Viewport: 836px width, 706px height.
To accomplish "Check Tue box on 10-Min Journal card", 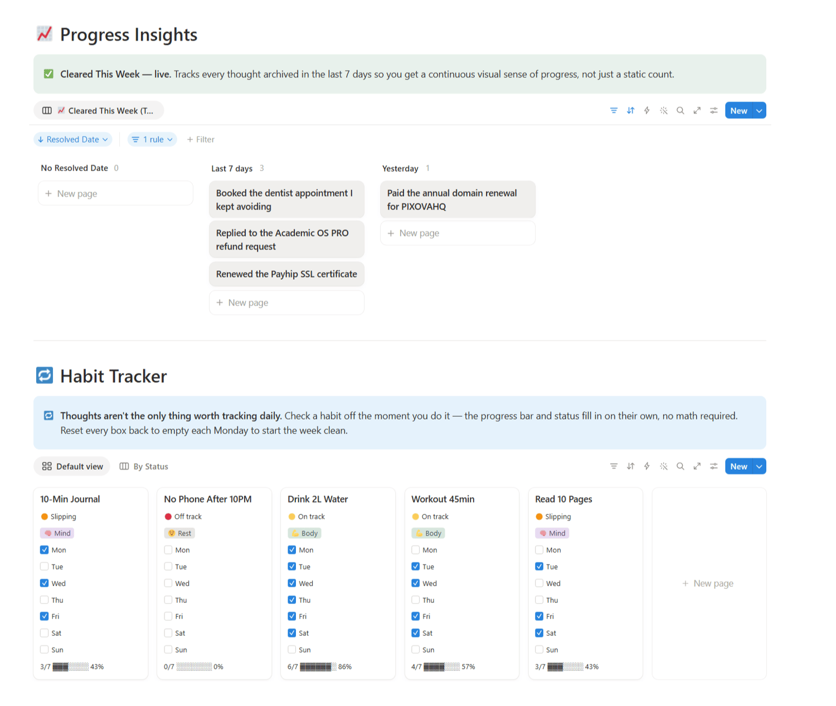I will [45, 567].
